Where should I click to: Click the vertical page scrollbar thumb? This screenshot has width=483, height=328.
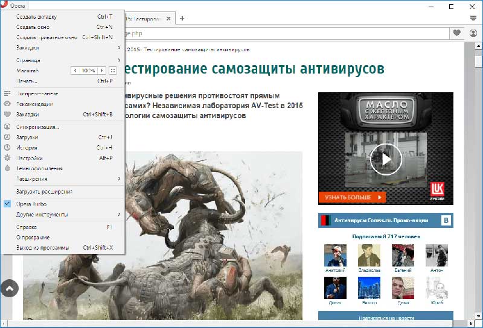478,61
